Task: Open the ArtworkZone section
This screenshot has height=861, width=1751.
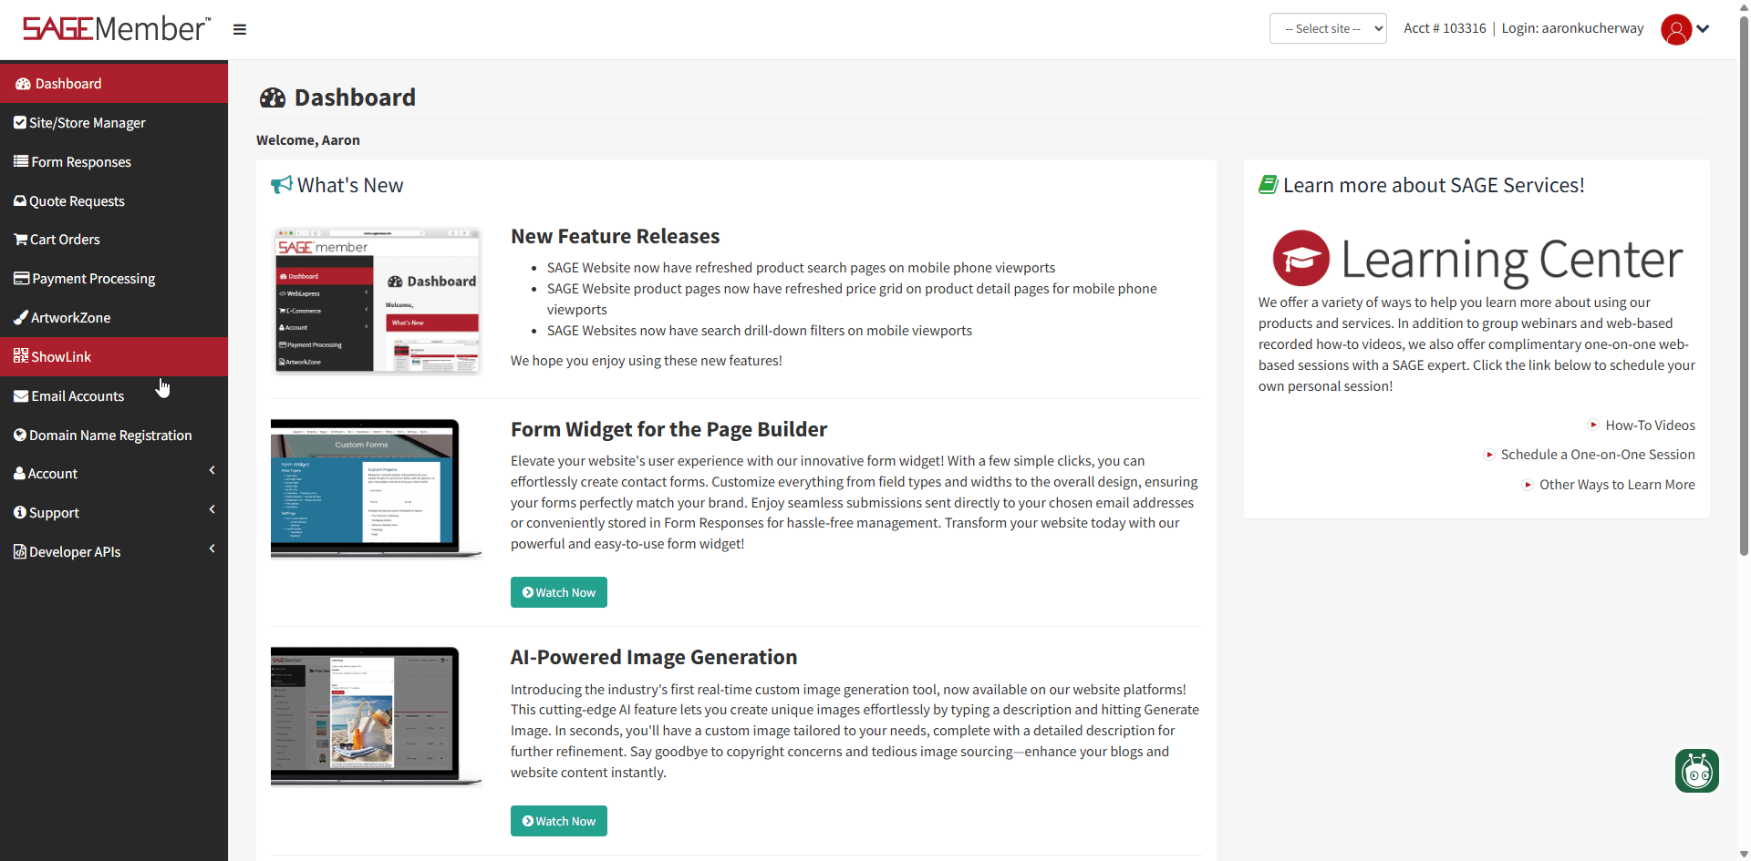Action: click(x=70, y=317)
